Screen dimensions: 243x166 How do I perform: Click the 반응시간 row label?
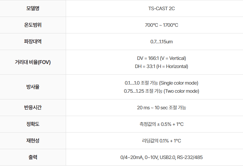pos(33,108)
